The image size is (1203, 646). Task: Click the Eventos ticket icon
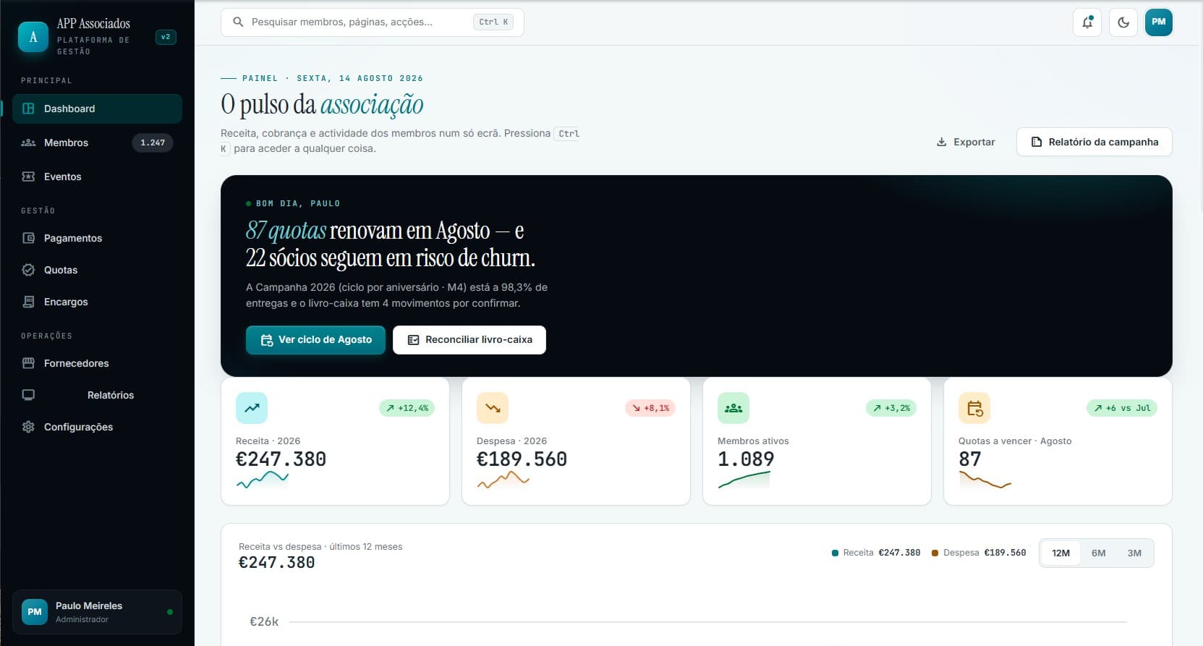(x=28, y=177)
